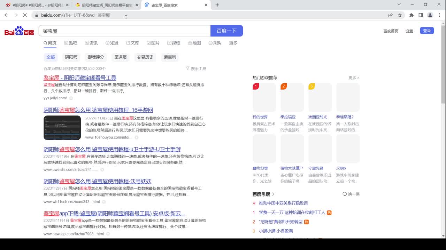This screenshot has width=446, height=250.
Task: Open the U卫士手游 tutorial result
Action: click(112, 149)
